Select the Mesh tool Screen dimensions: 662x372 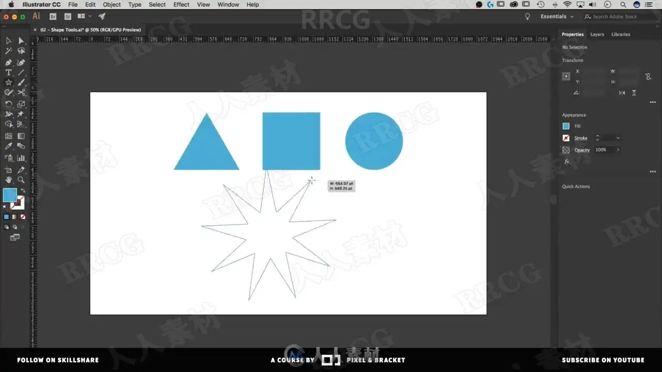(9, 136)
